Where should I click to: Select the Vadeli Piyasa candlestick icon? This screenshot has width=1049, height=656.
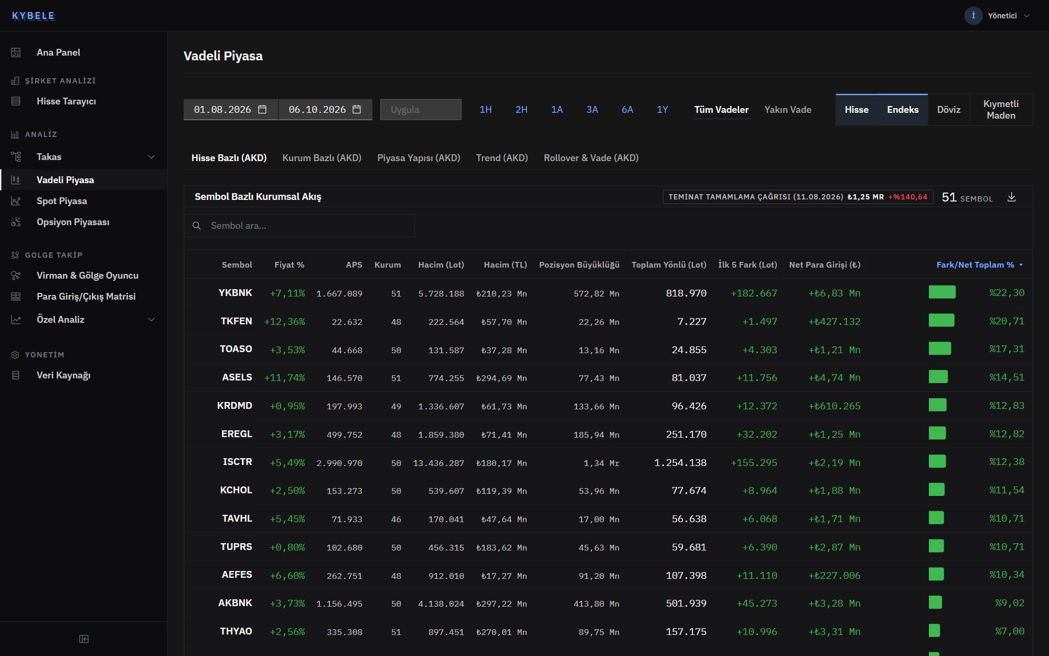(16, 180)
